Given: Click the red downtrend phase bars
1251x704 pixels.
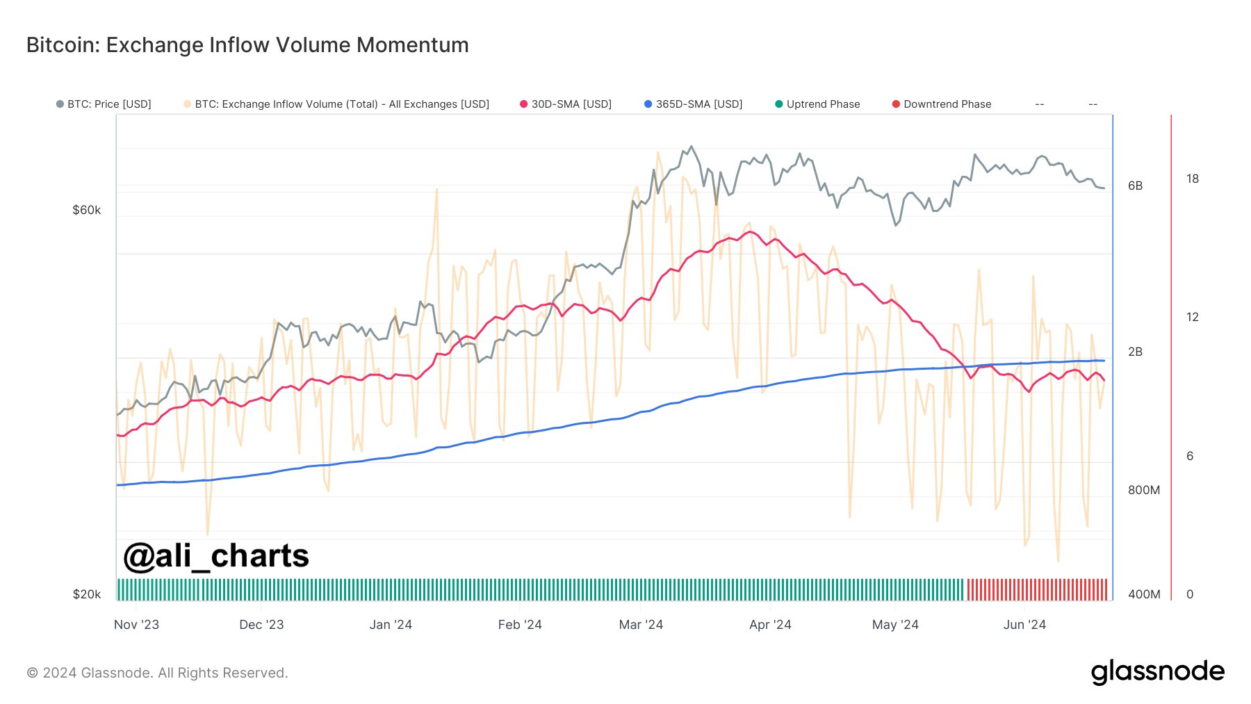Looking at the screenshot, I should 1037,589.
